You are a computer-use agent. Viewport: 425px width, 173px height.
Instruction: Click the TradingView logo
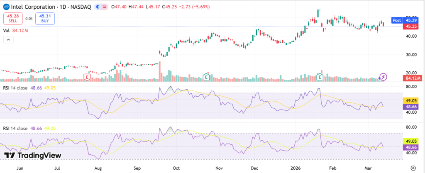coord(32,155)
